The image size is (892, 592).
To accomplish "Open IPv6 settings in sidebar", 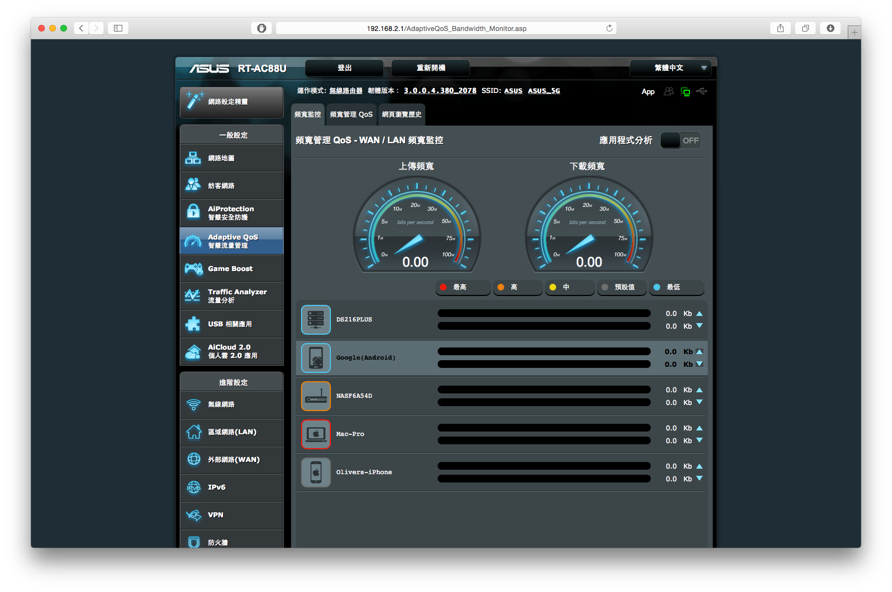I will pos(231,488).
